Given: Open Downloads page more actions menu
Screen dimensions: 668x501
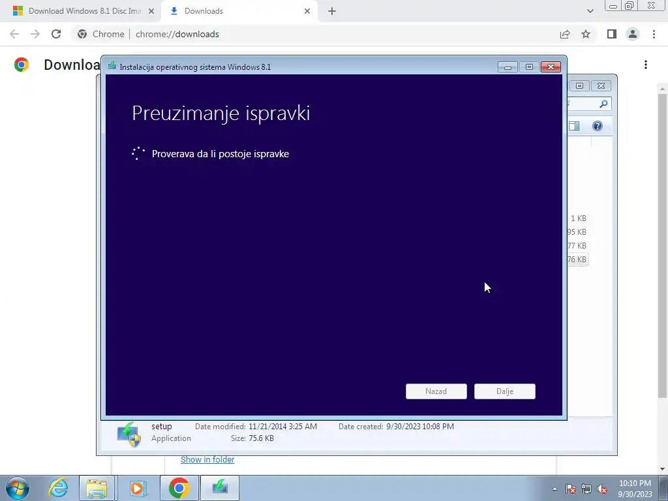Looking at the screenshot, I should pos(646,65).
